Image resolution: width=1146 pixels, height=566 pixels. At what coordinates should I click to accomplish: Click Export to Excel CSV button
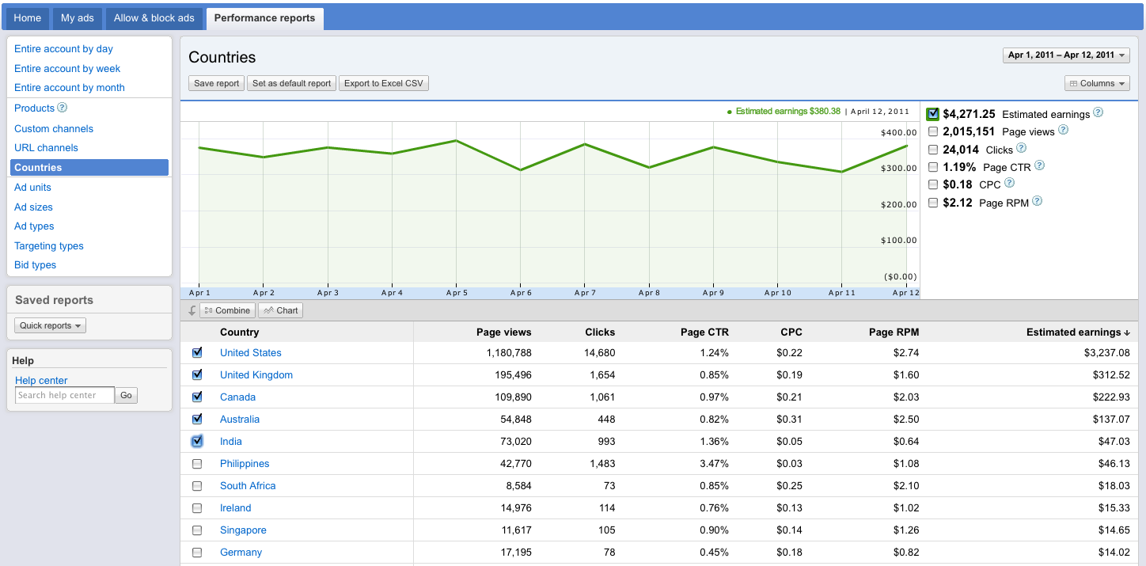[x=384, y=83]
